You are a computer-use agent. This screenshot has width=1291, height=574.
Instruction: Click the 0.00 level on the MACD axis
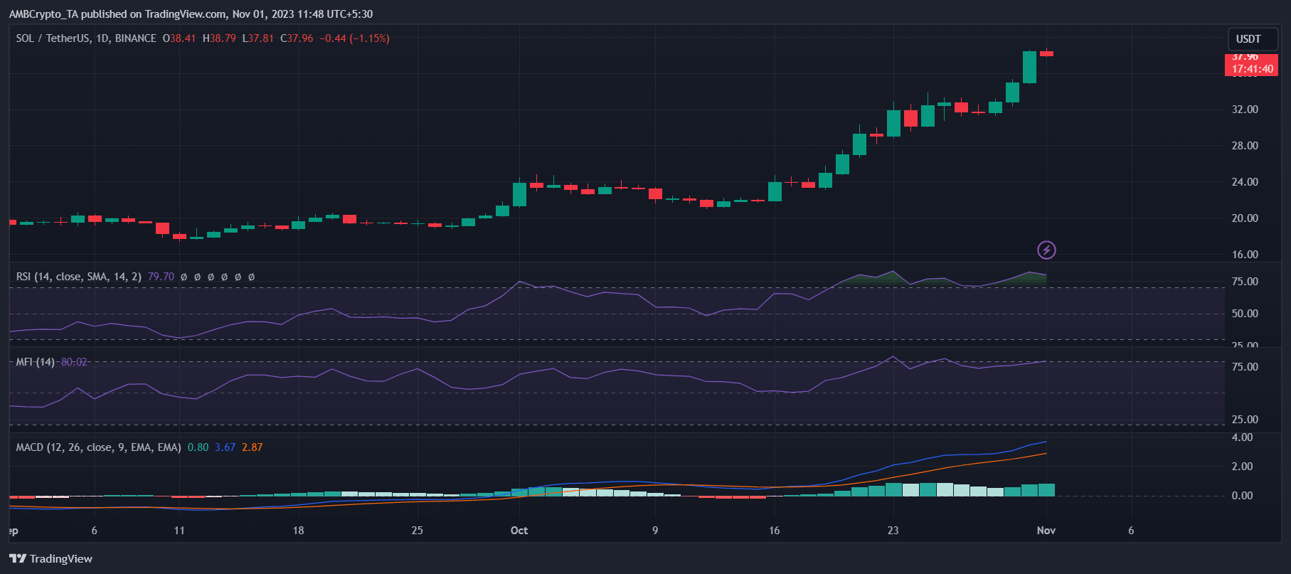(x=1242, y=496)
